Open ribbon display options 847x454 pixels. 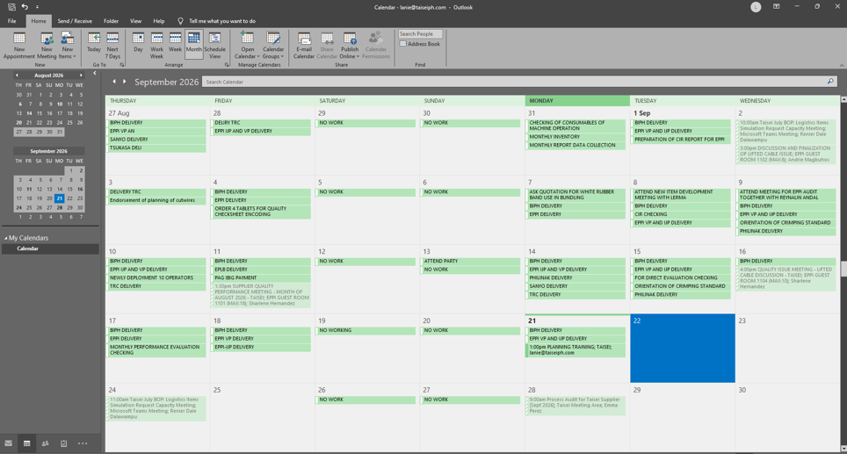click(x=776, y=6)
